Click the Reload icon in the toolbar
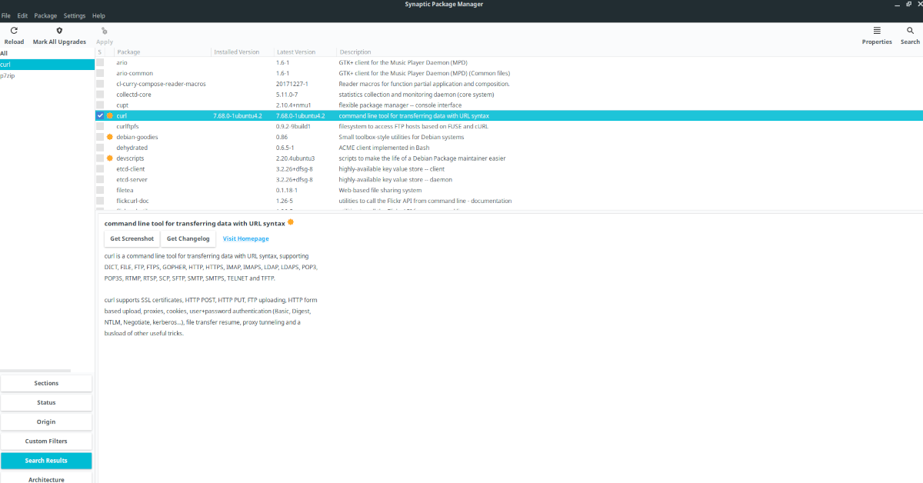The height and width of the screenshot is (483, 923). pos(14,31)
